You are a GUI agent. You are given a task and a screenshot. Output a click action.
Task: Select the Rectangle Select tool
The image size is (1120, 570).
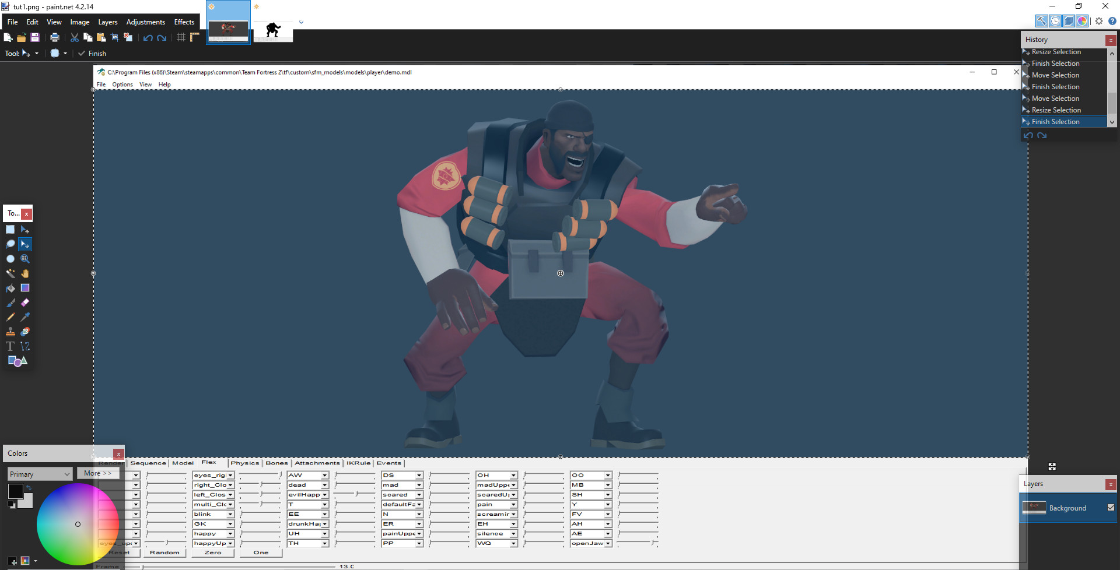click(10, 230)
